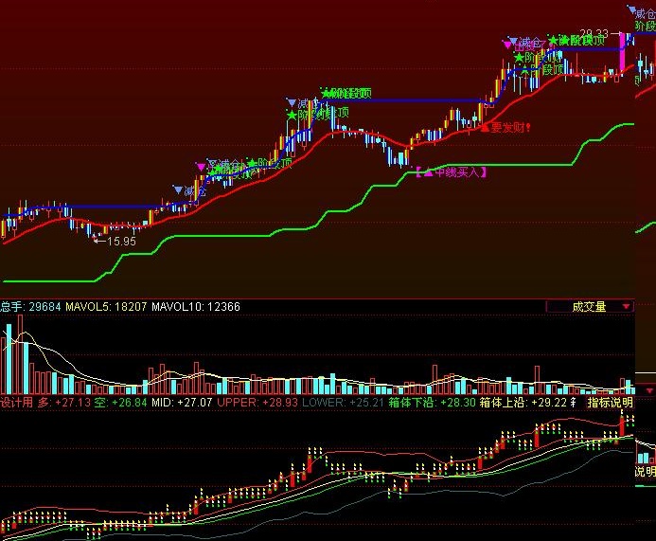This screenshot has width=656, height=541.
Task: Click the MID: +27.07 reading
Action: click(182, 403)
